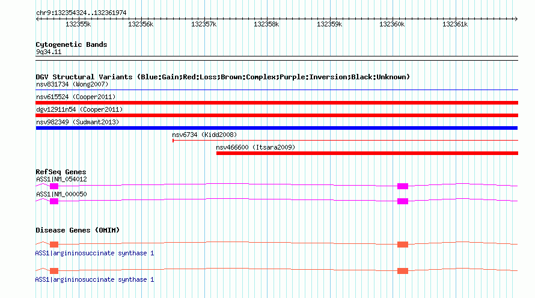
Task: Select the dgv12911n54 red loss bar
Action: coord(277,115)
